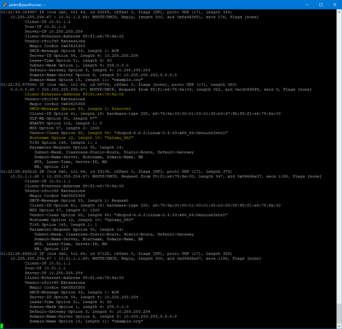The width and height of the screenshot is (342, 329).
Task: Minimize the PuTTY terminal window
Action: (x=307, y=5)
